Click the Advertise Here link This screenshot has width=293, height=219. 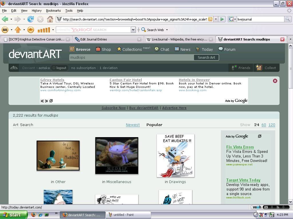[174, 108]
